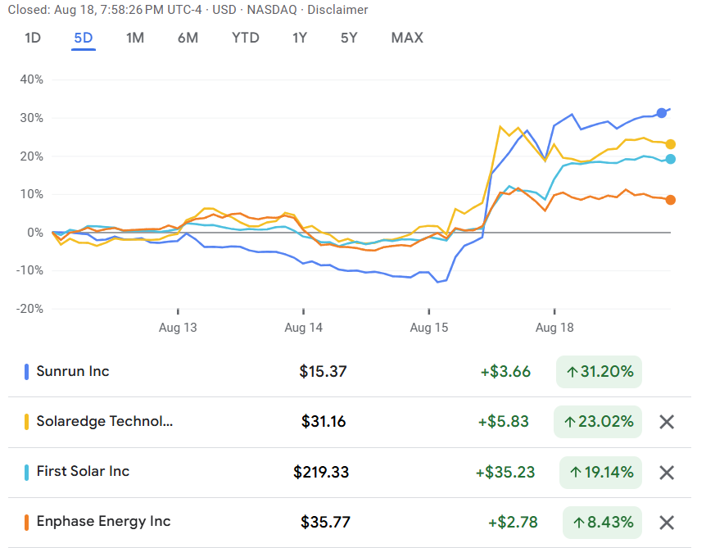Click the Sunrun 31.20% change badge
Image resolution: width=706 pixels, height=548 pixels.
pos(599,372)
